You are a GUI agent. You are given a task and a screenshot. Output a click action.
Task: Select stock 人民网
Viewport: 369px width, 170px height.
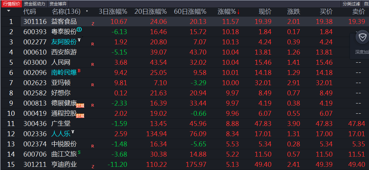61,62
